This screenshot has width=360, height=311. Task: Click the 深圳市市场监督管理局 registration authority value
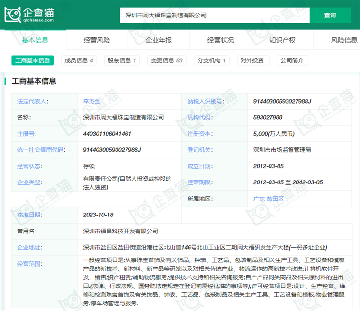(x=282, y=150)
